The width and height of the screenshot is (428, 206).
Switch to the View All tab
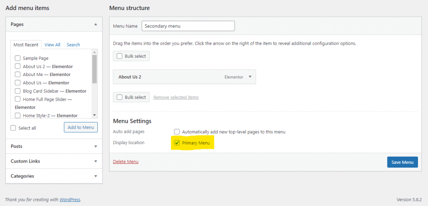(52, 45)
